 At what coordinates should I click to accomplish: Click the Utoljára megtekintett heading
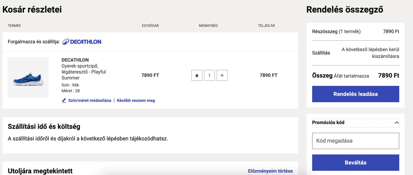(40, 171)
